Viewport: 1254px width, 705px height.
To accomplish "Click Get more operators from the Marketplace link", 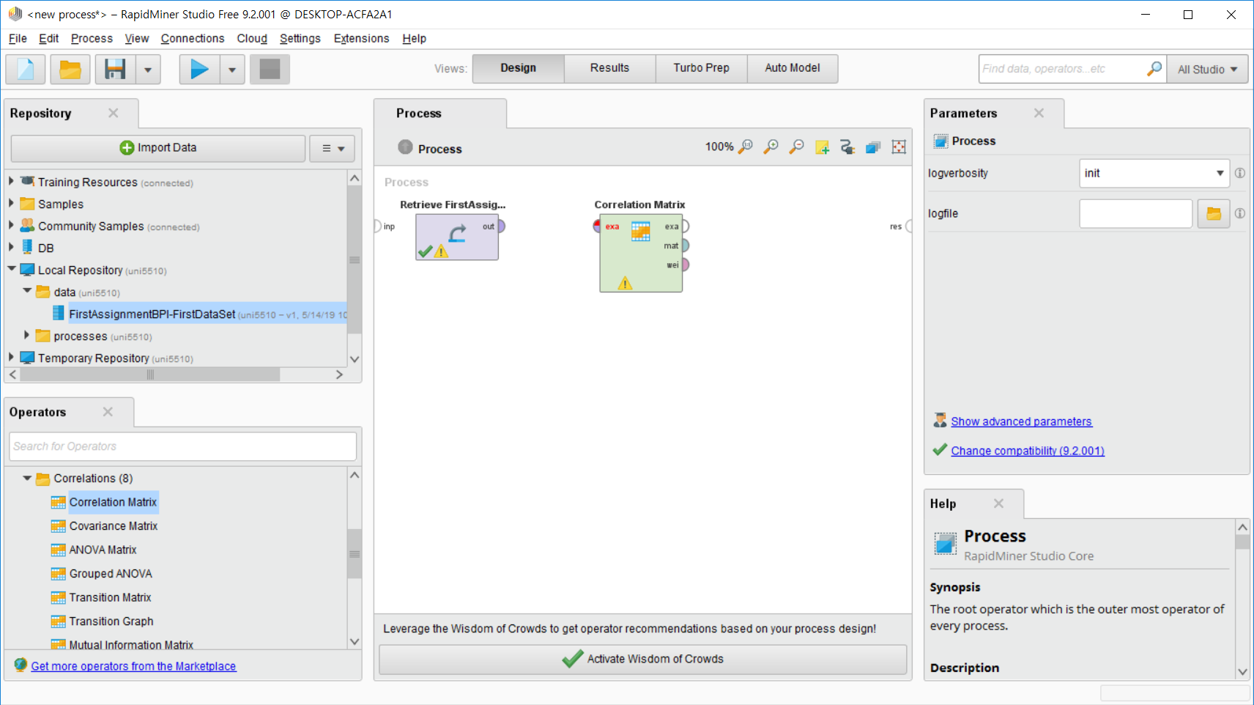I will pos(133,666).
